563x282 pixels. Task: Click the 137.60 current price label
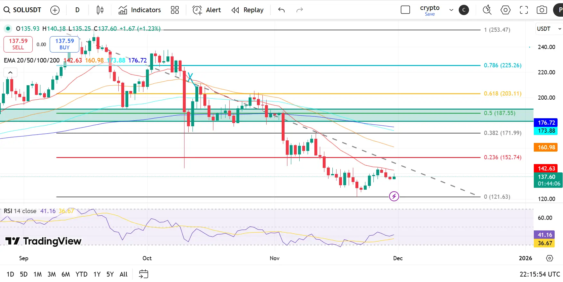click(548, 180)
